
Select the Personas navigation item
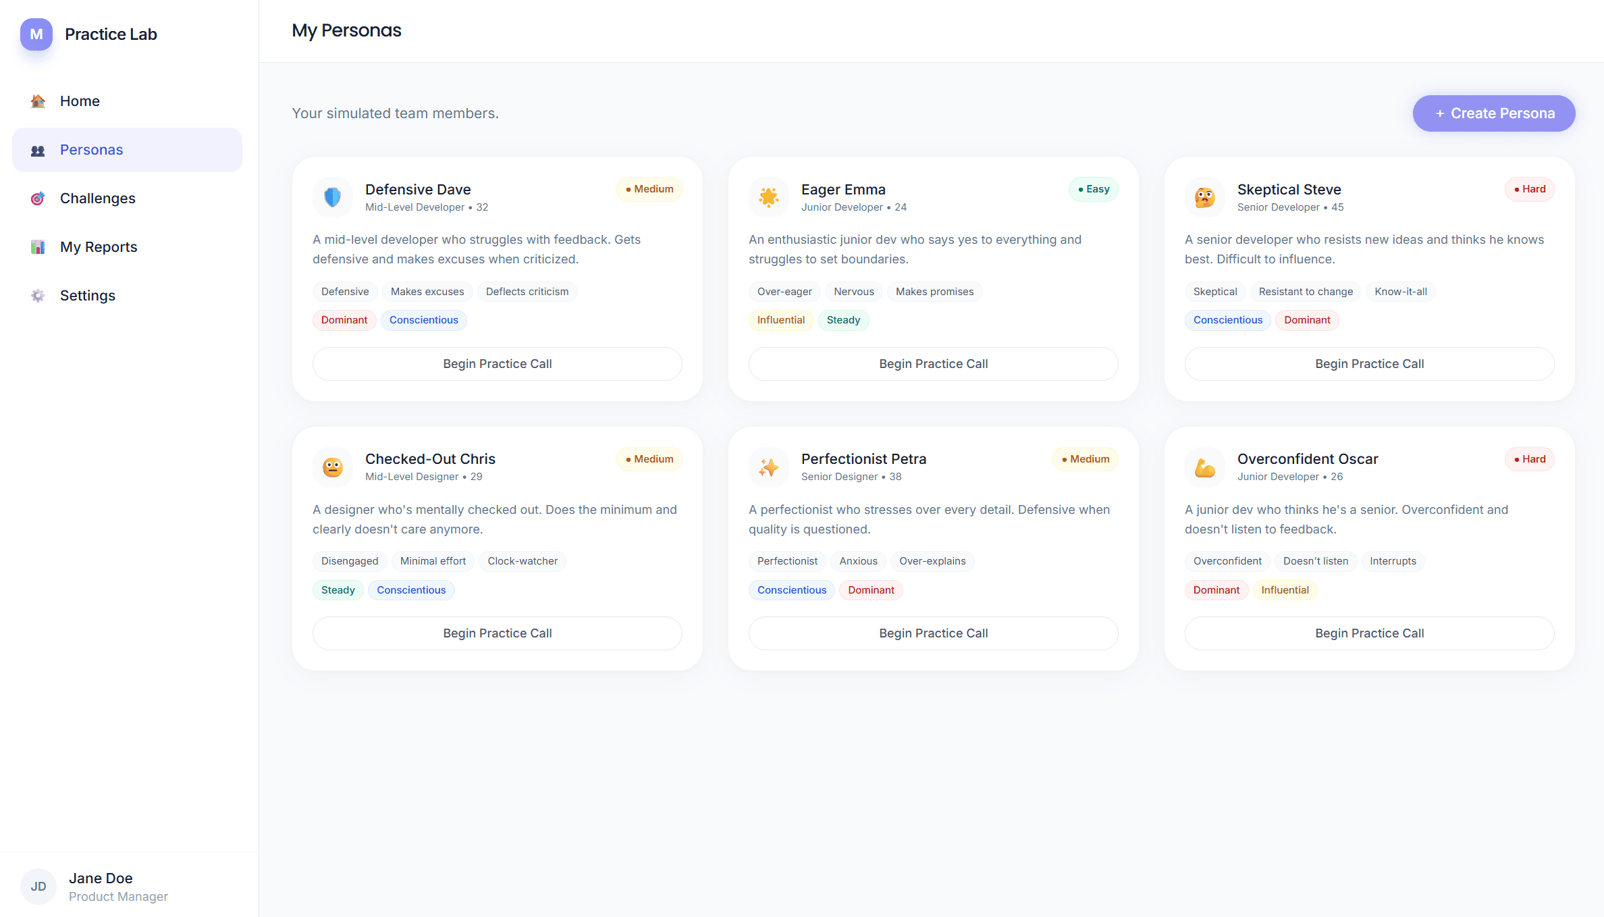(x=91, y=150)
